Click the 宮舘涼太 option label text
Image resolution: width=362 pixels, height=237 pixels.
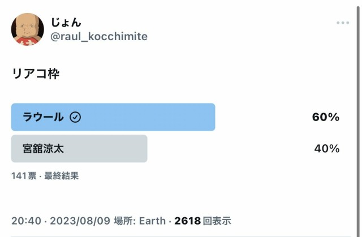(x=43, y=148)
